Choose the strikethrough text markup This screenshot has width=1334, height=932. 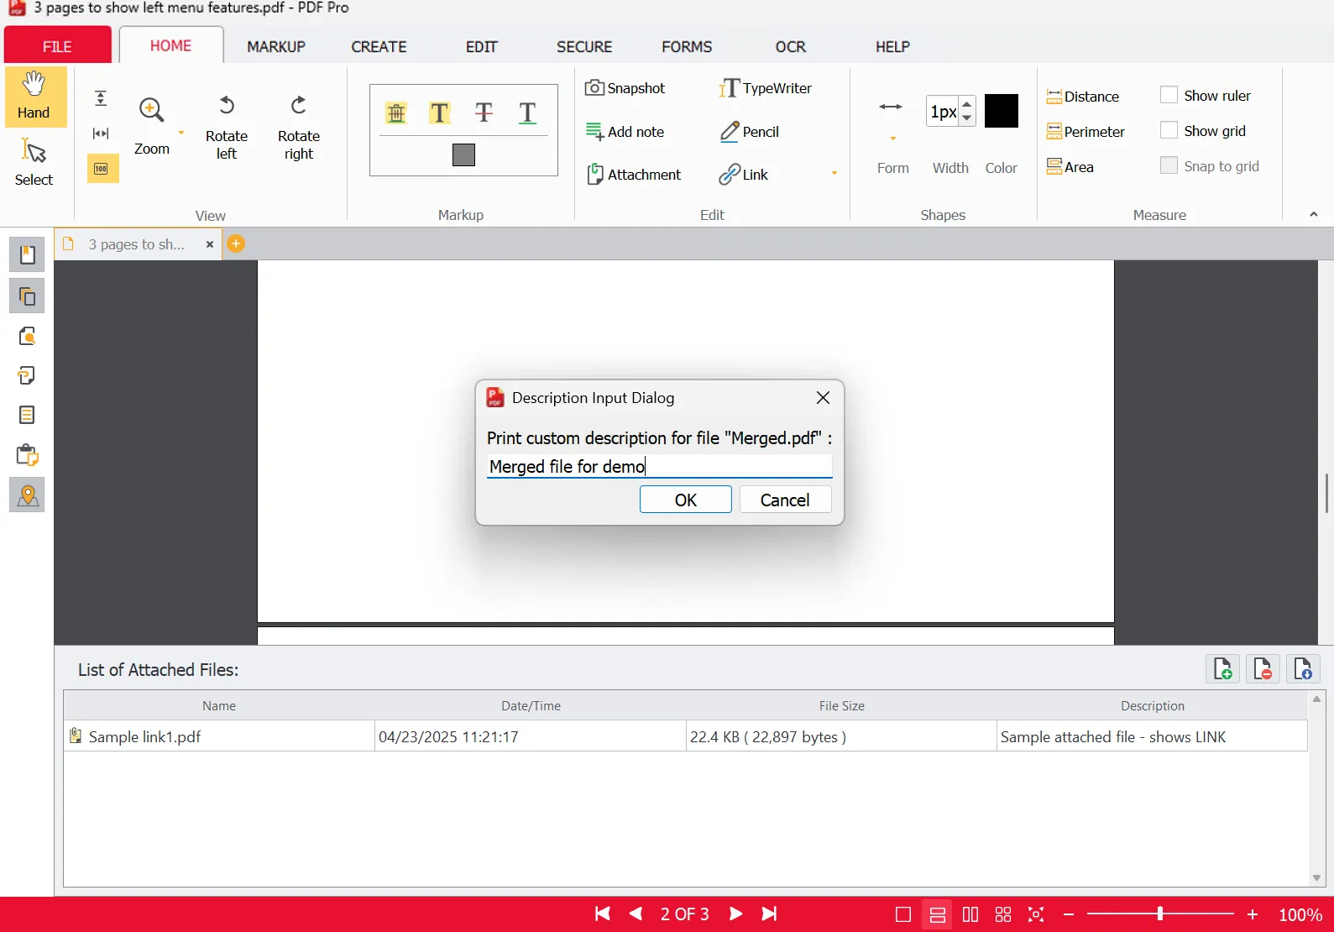pos(484,113)
